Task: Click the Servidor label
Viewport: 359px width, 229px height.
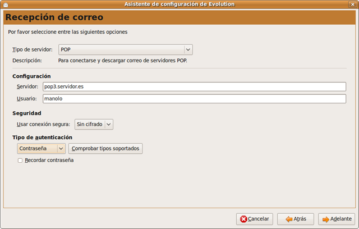Action: coord(27,86)
